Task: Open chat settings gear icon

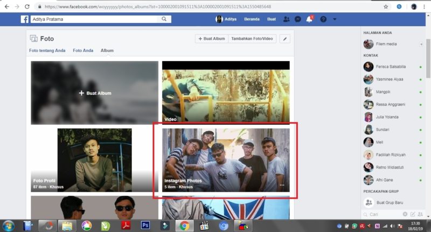Action: click(405, 214)
